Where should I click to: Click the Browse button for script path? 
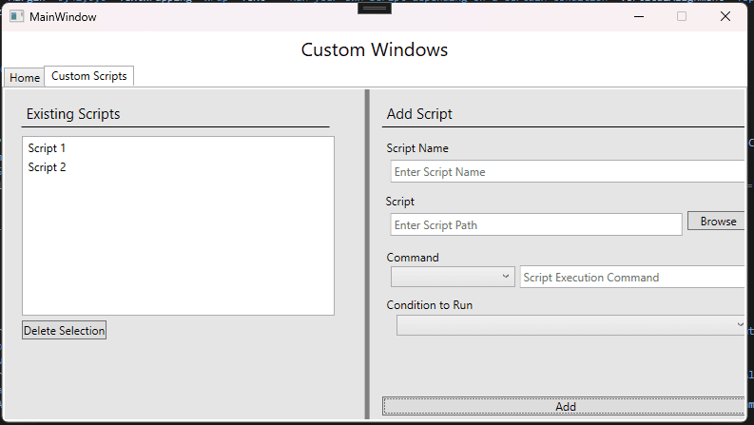(718, 222)
